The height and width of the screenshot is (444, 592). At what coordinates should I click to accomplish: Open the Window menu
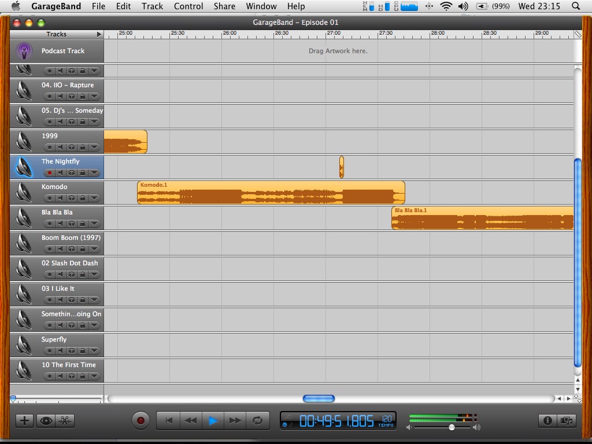(x=261, y=6)
